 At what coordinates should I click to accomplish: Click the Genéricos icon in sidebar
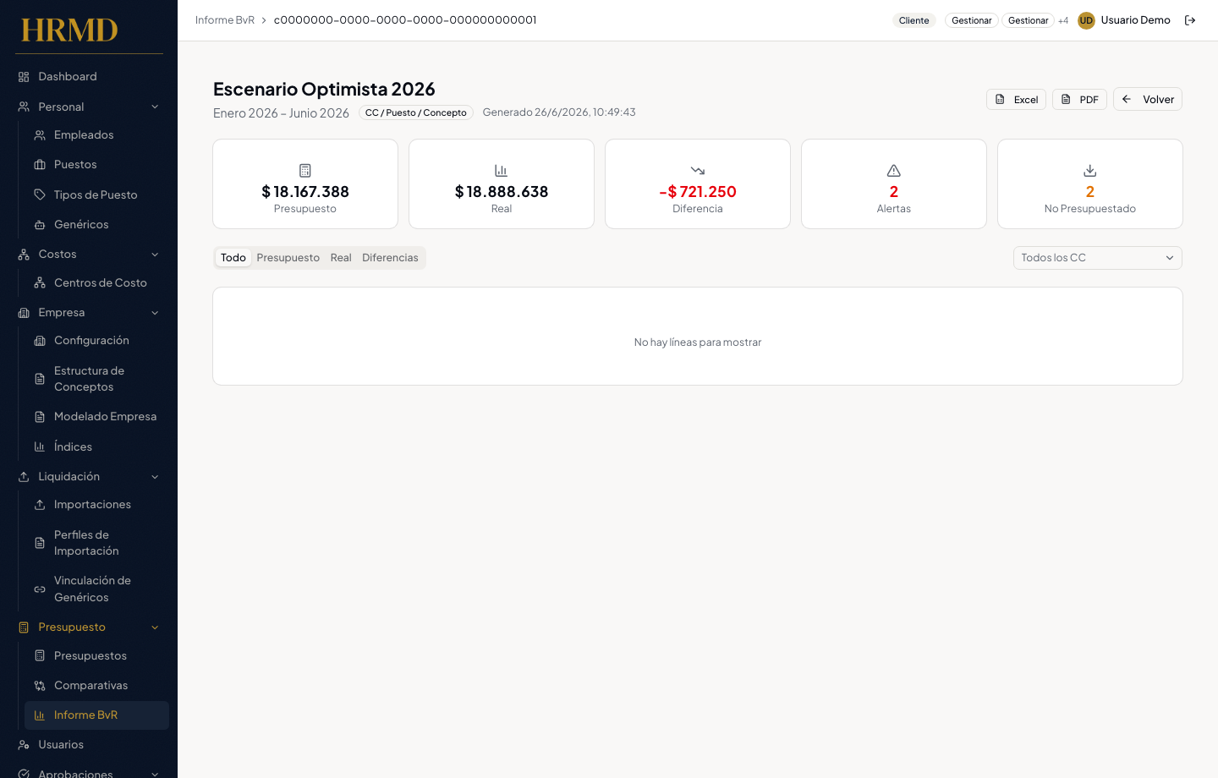[40, 225]
